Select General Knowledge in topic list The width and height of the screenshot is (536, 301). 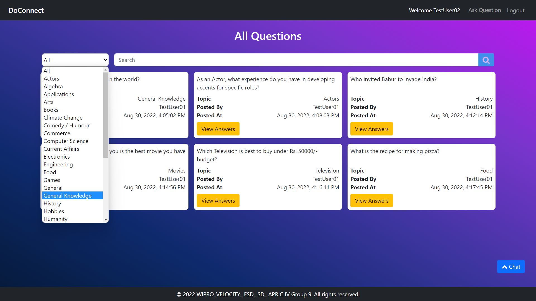[x=68, y=196]
